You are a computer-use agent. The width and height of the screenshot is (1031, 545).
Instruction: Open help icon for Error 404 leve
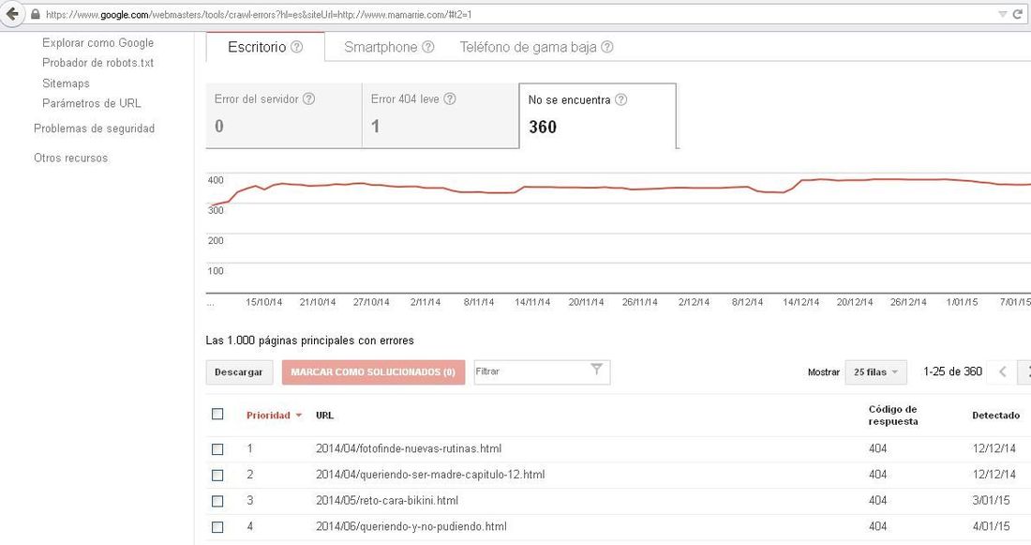pyautogui.click(x=450, y=98)
